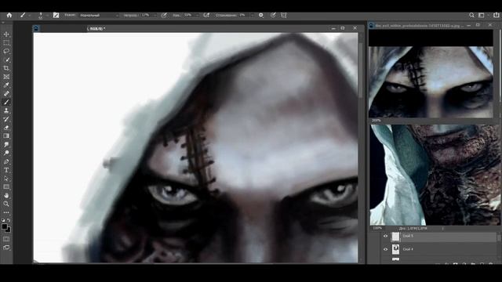The height and width of the screenshot is (282, 502).
Task: Share the image via top-right icon
Action: click(496, 15)
